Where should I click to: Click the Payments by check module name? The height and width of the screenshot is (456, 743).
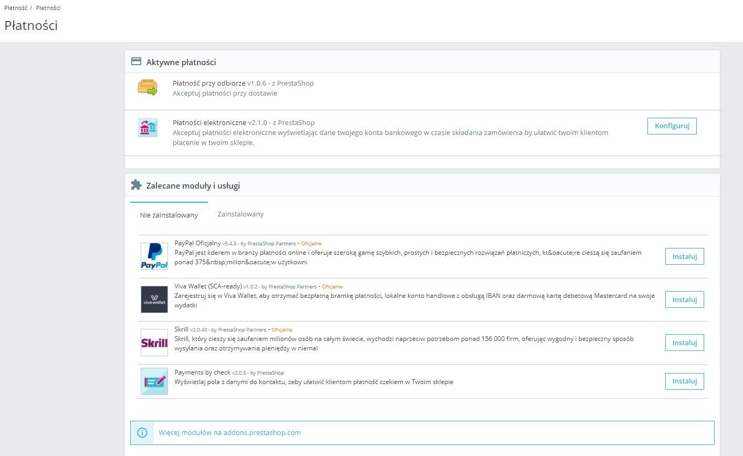[203, 372]
